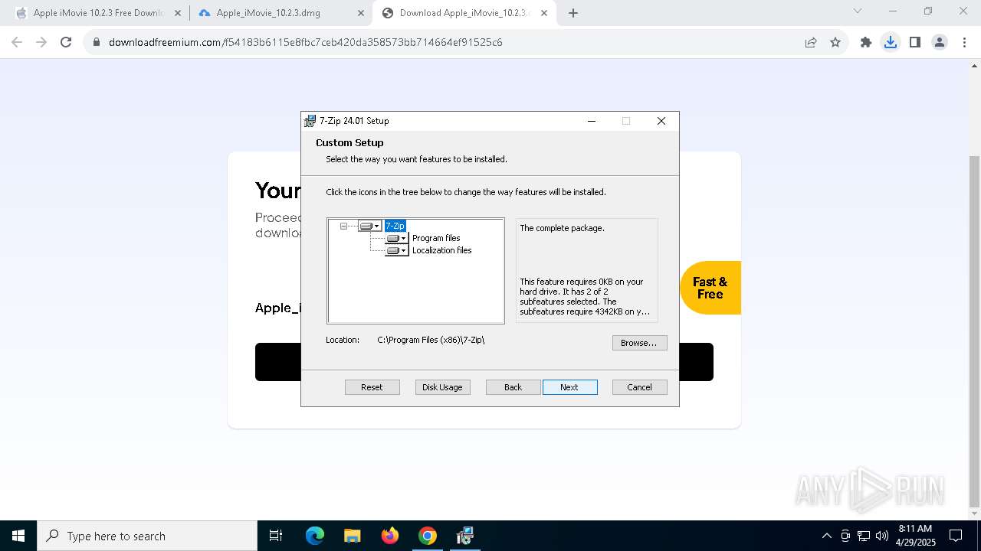
Task: Click the Chrome taskbar icon
Action: click(x=428, y=536)
